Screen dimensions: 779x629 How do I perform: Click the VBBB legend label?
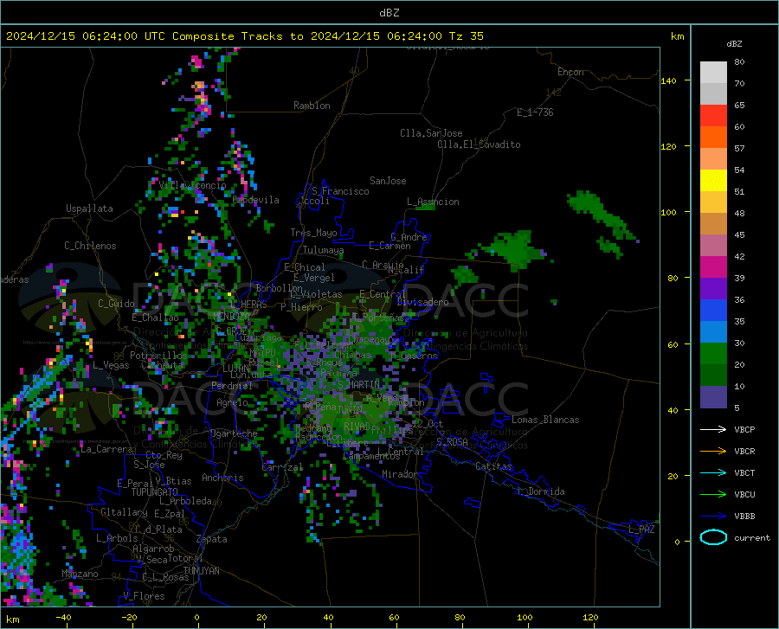click(744, 516)
